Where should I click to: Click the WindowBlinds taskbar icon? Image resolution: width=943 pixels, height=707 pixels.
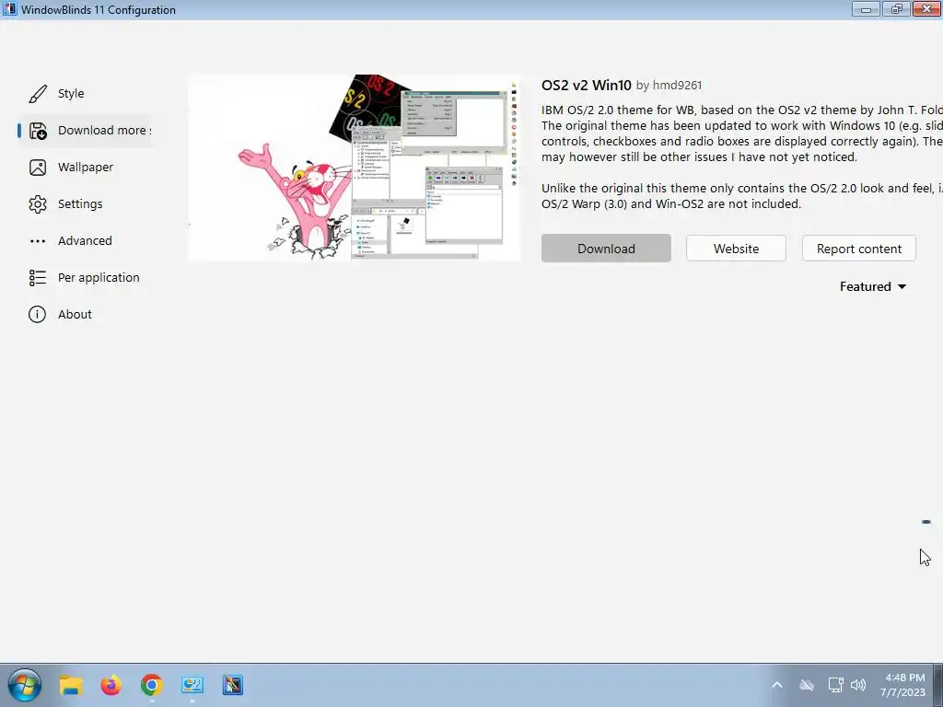tap(233, 685)
